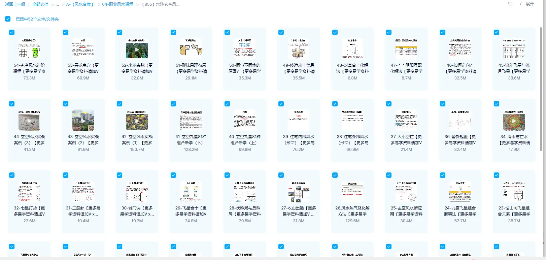The height and width of the screenshot is (260, 546).
Task: Open the ... collapsed breadcrumb
Action: coord(57,4)
